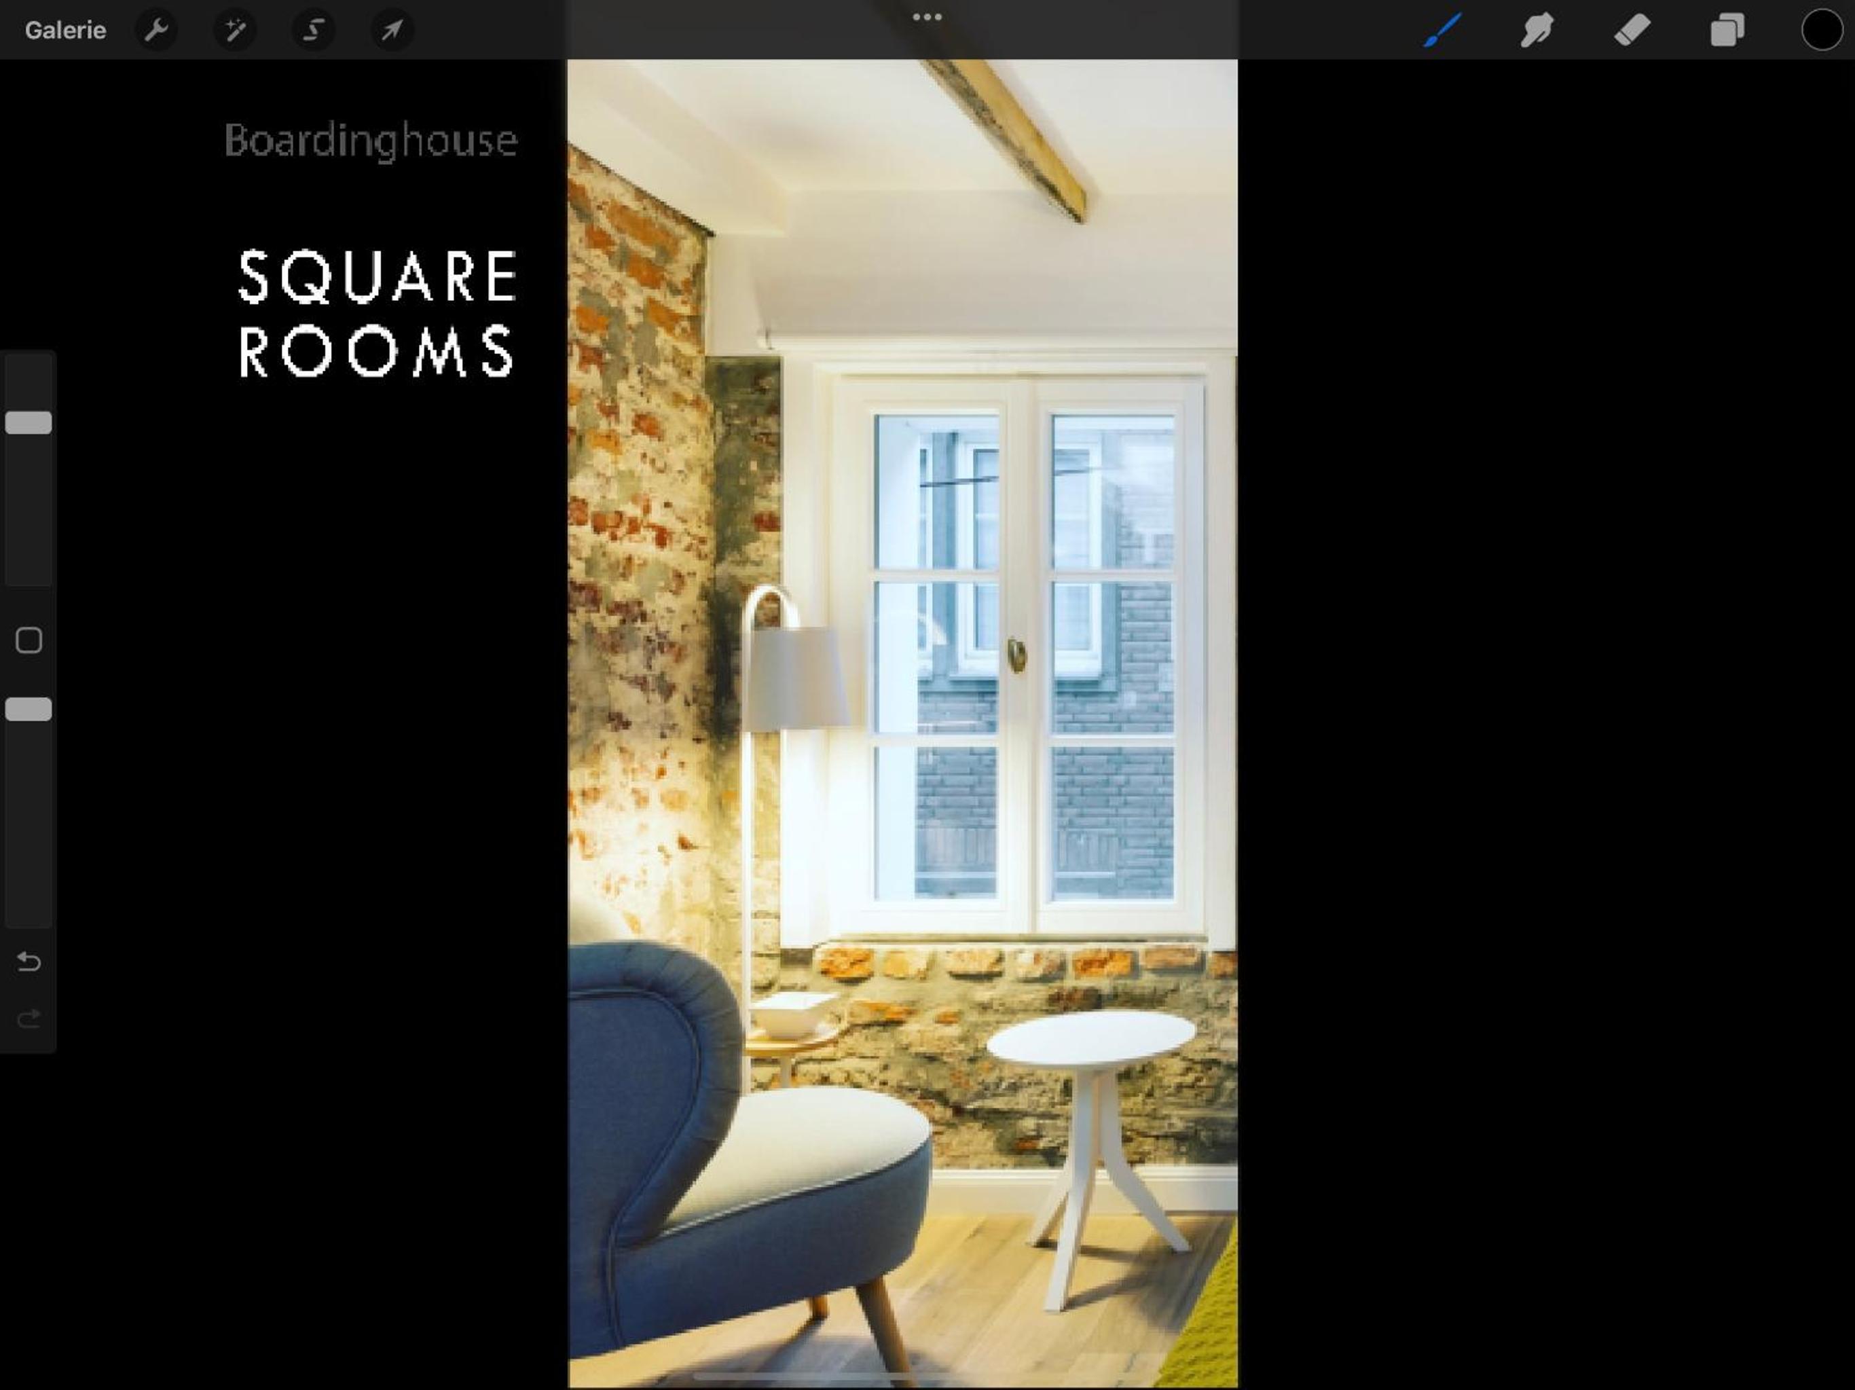Open the Layers panel
This screenshot has height=1390, width=1855.
[x=1727, y=30]
